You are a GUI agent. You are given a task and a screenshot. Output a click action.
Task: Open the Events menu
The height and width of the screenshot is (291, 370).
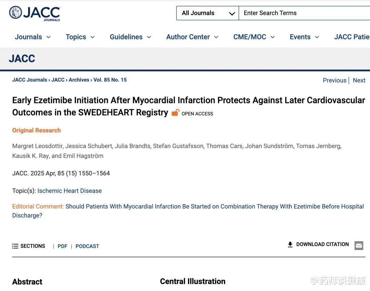pyautogui.click(x=305, y=37)
